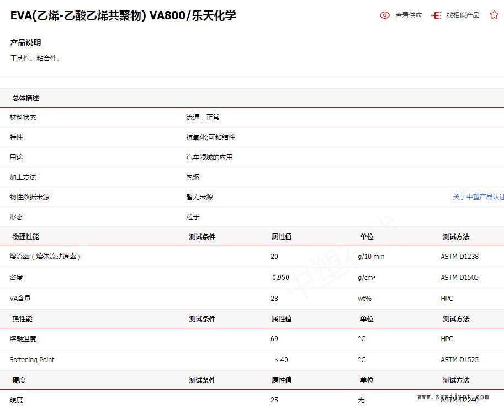This screenshot has width=504, height=409.
Task: Click 汽车领域的应用 usage value
Action: [x=209, y=157]
